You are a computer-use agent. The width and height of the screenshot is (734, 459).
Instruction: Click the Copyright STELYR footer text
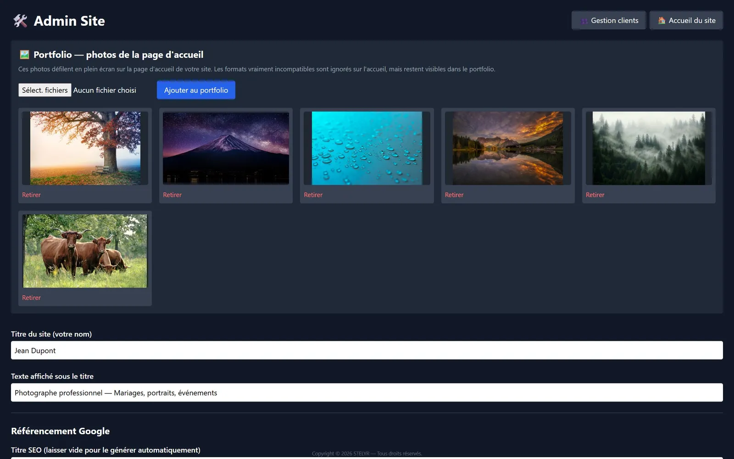[367, 453]
